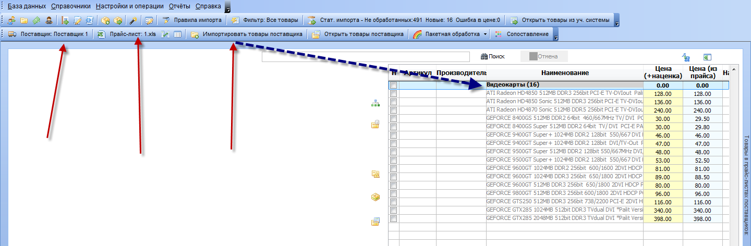Tick checkbox for ATI Radeon HD4850 Sonic row
This screenshot has width=751, height=246.
point(394,102)
